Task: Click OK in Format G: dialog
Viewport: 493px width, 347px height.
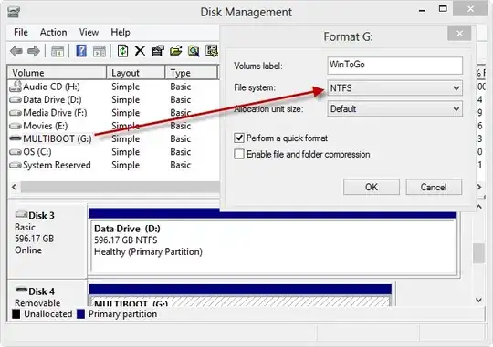Action: [372, 187]
